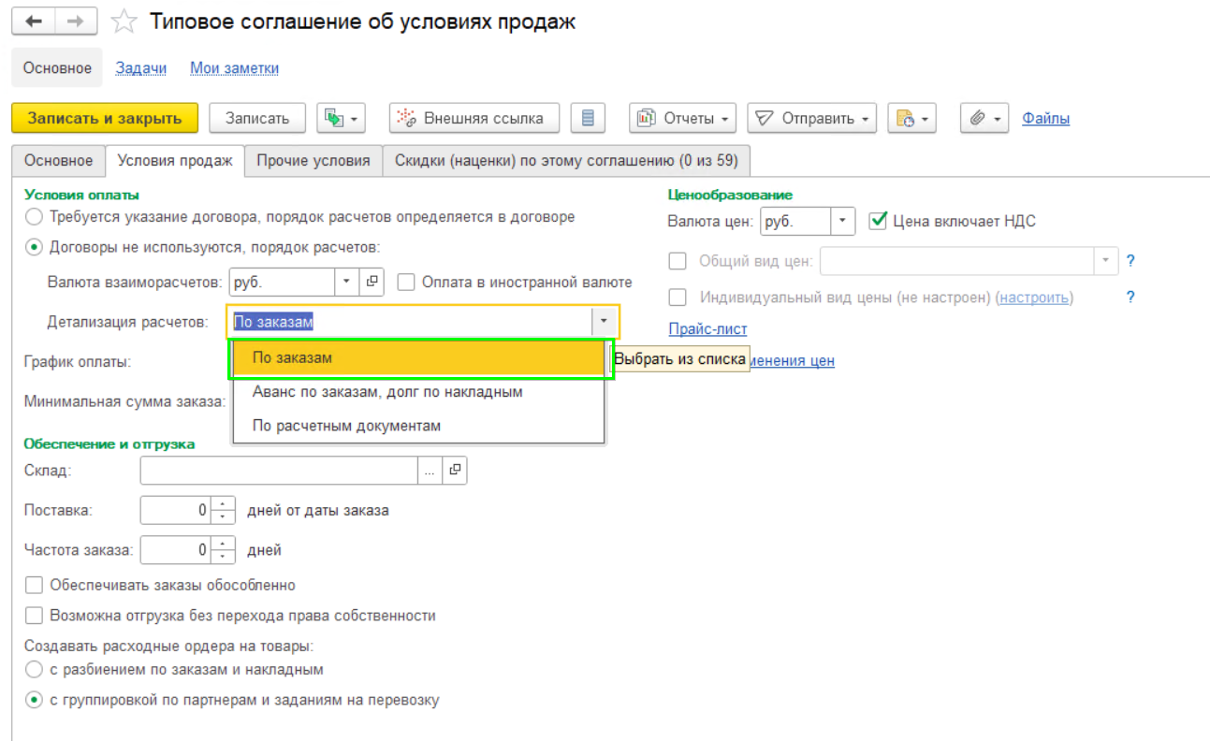The height and width of the screenshot is (741, 1210).
Task: Click the настроить link
Action: pyautogui.click(x=1034, y=298)
